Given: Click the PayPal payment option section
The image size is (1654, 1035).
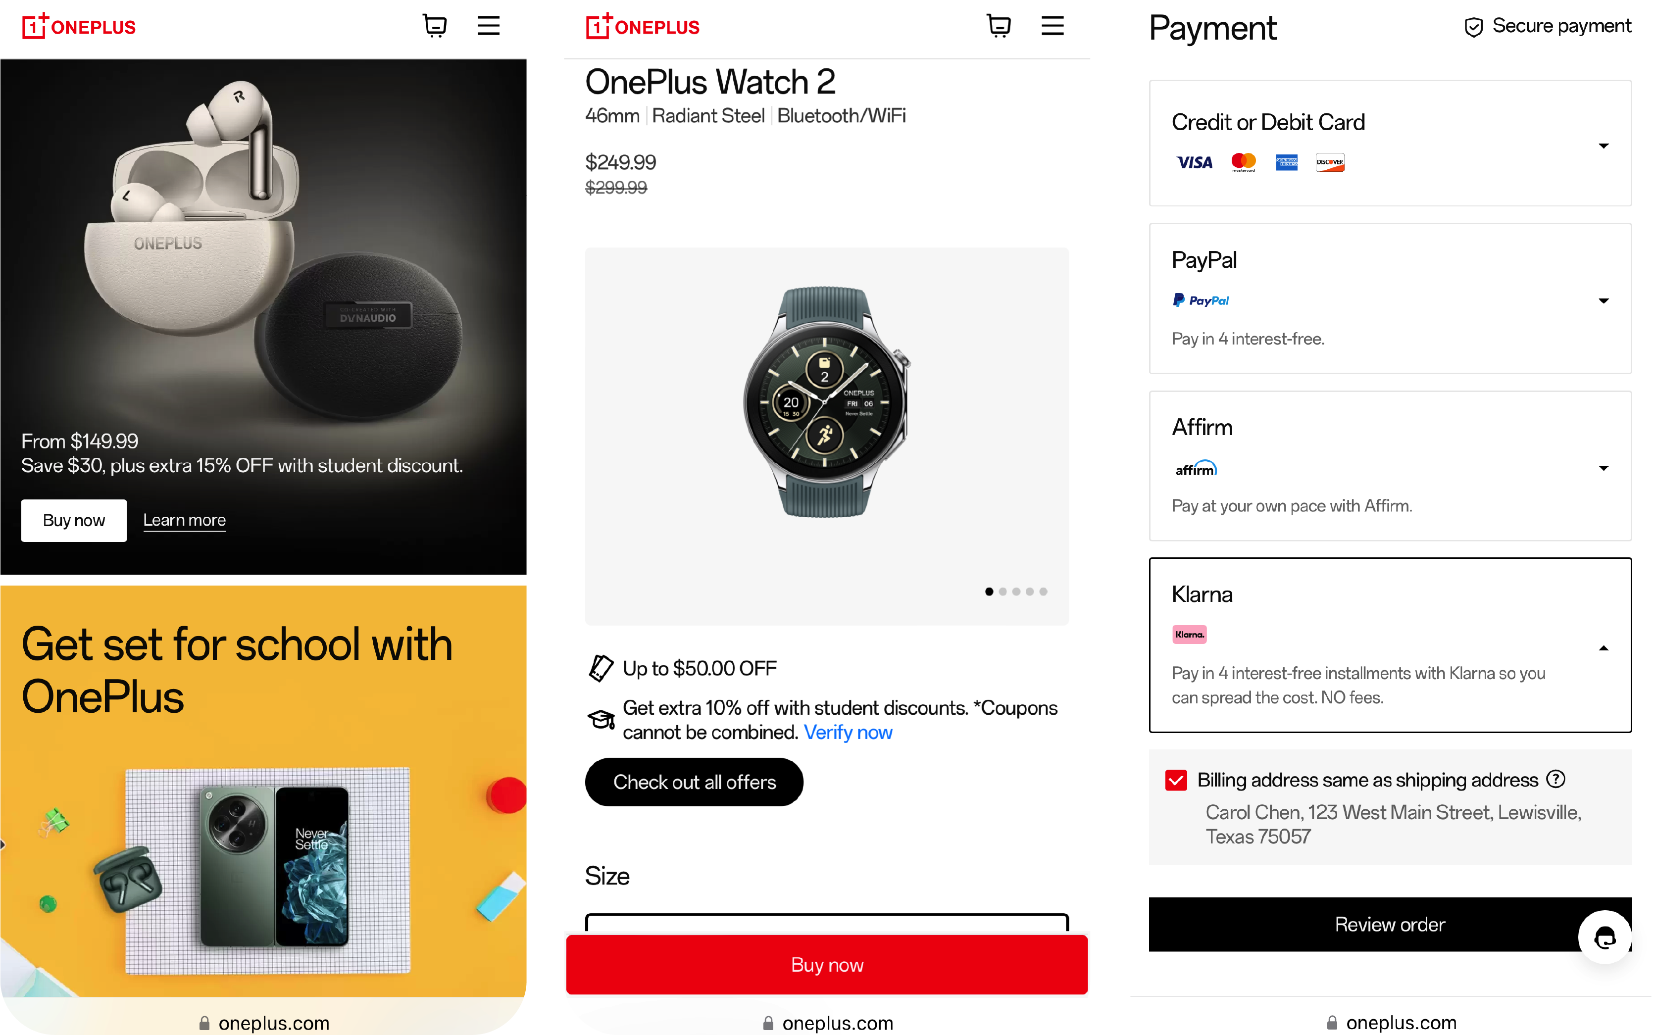Looking at the screenshot, I should click(x=1388, y=298).
